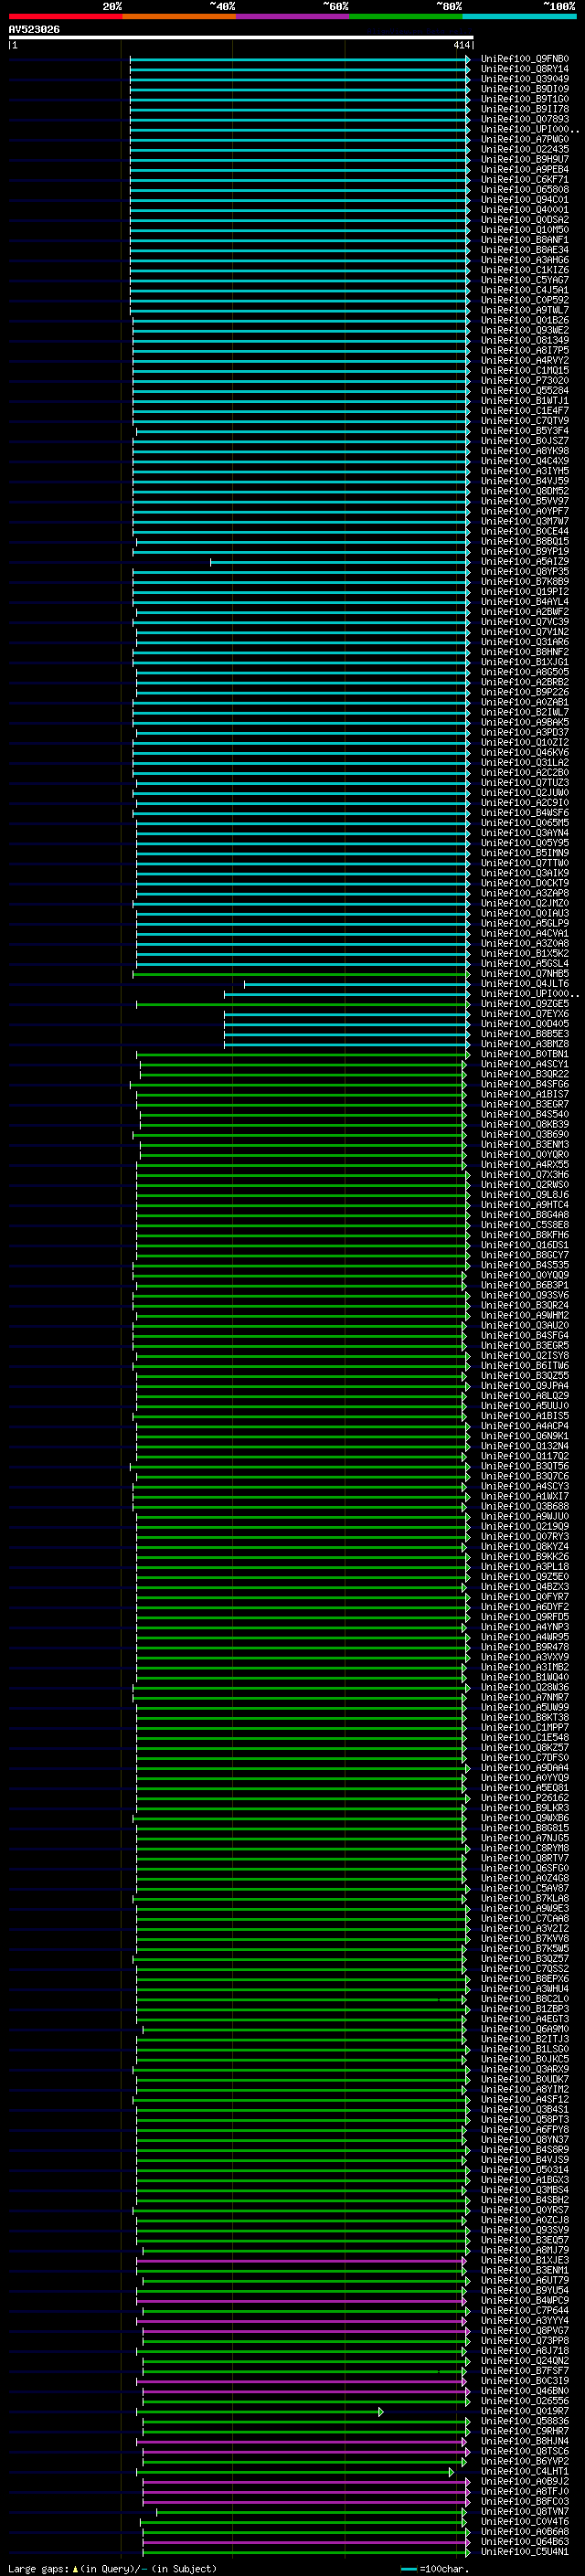Open hit UniRef100_A3BMZ8

[x=524, y=1044]
